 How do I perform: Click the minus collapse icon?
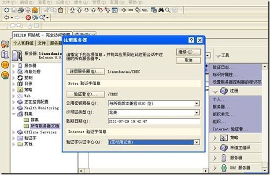click(131, 10)
